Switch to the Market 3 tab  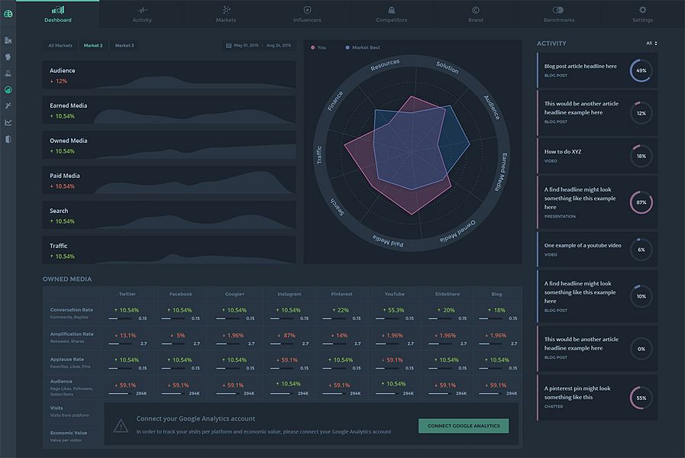click(x=124, y=45)
